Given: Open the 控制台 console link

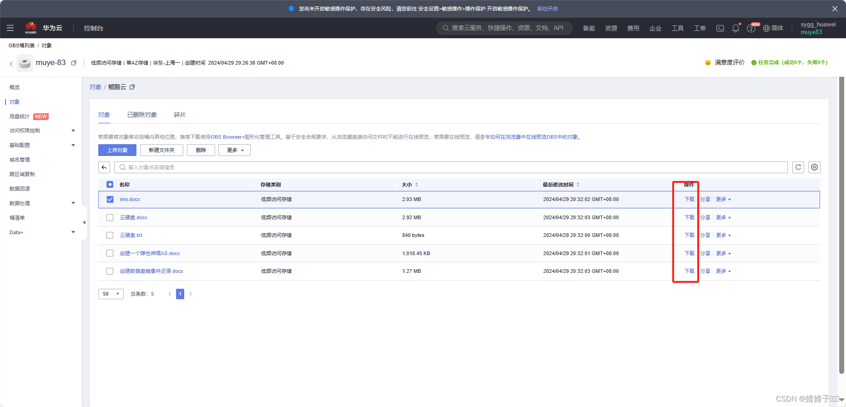Looking at the screenshot, I should [93, 28].
